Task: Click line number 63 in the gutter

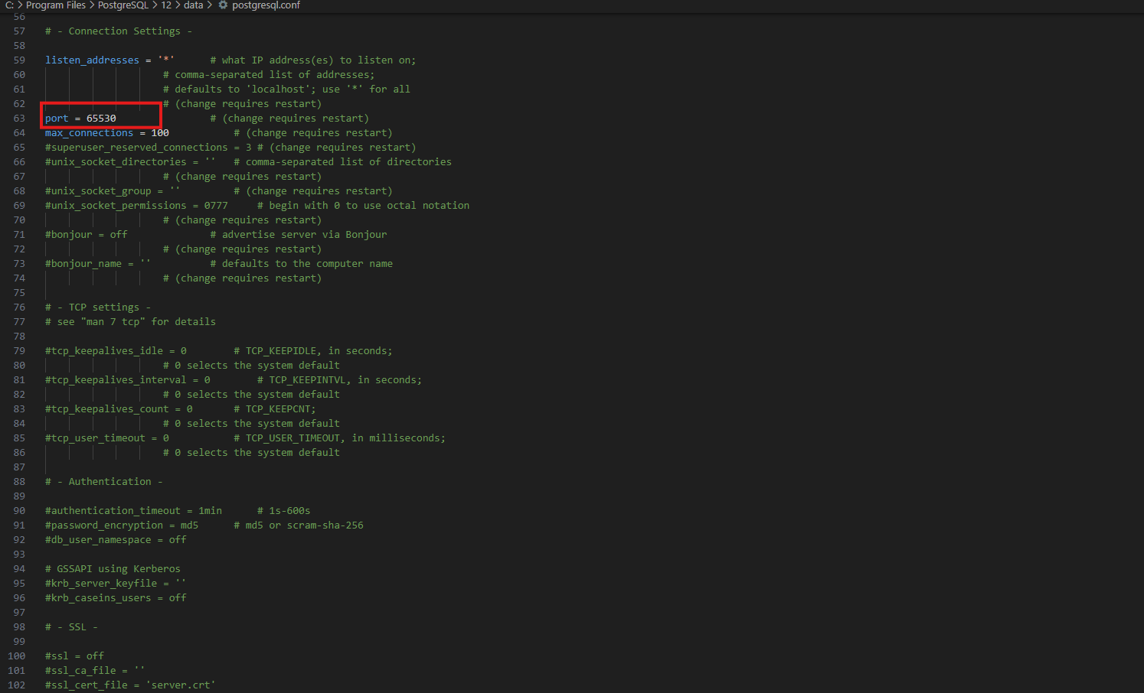Action: (x=19, y=119)
